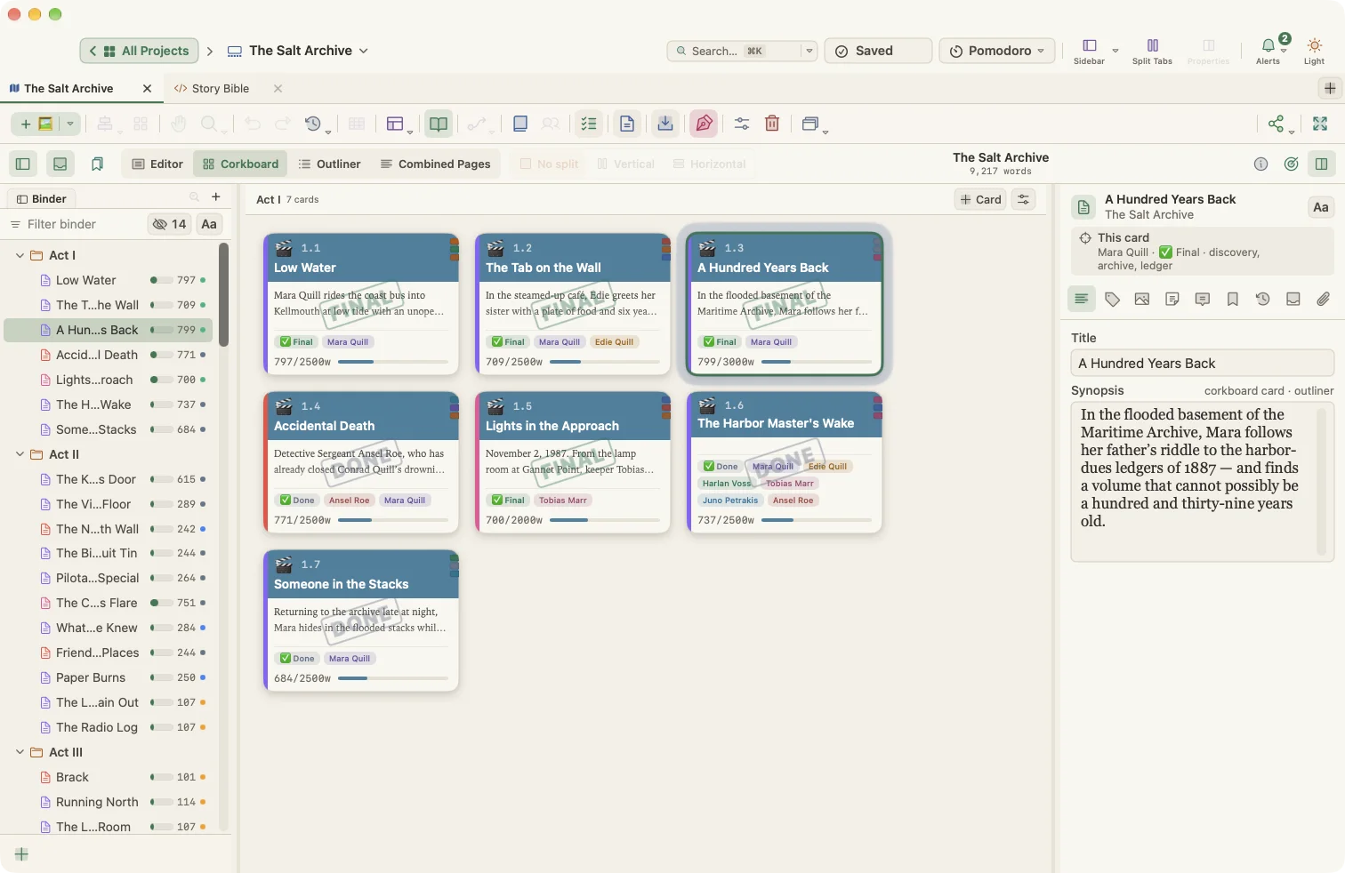
Task: Collapse the Act I folder
Action: (20, 255)
